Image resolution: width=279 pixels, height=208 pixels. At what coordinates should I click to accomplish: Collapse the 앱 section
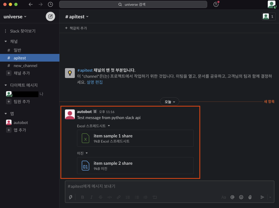point(6,114)
